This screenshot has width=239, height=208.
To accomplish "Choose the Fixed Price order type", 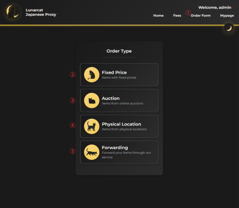I will (x=119, y=75).
